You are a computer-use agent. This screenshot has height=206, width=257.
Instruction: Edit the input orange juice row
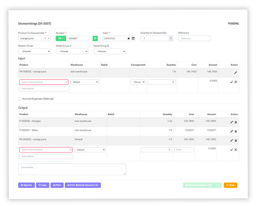pyautogui.click(x=236, y=73)
